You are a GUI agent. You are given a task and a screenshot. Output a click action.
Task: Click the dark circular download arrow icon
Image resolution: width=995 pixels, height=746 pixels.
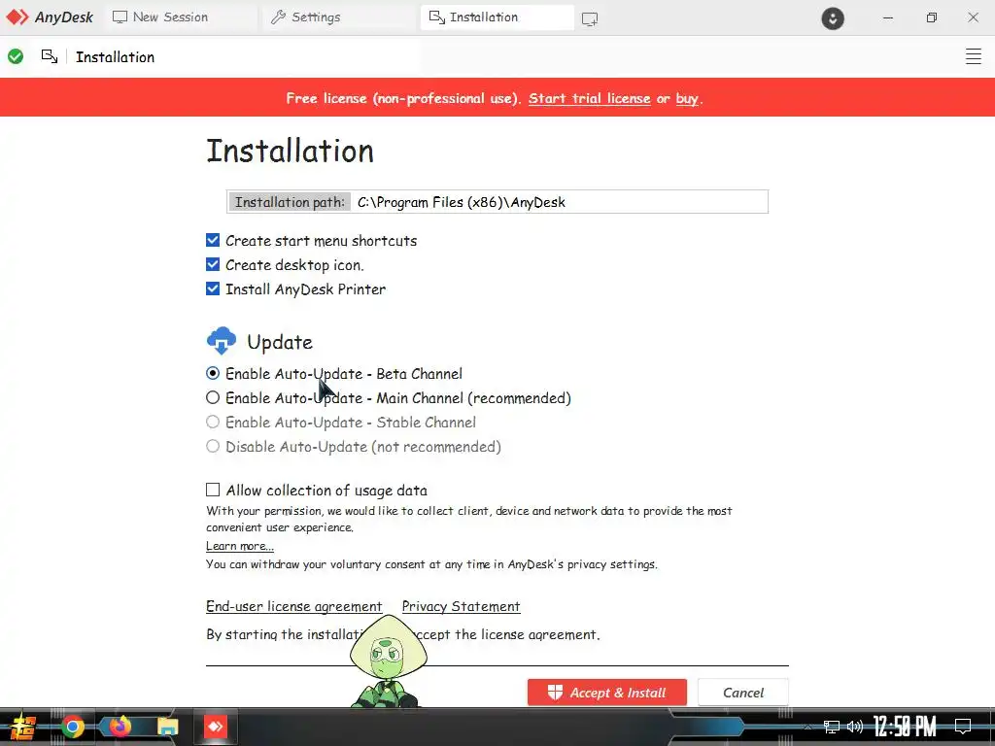tap(833, 18)
